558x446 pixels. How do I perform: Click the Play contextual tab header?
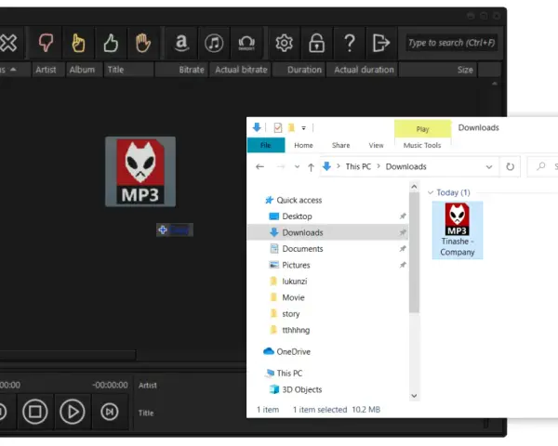click(422, 129)
